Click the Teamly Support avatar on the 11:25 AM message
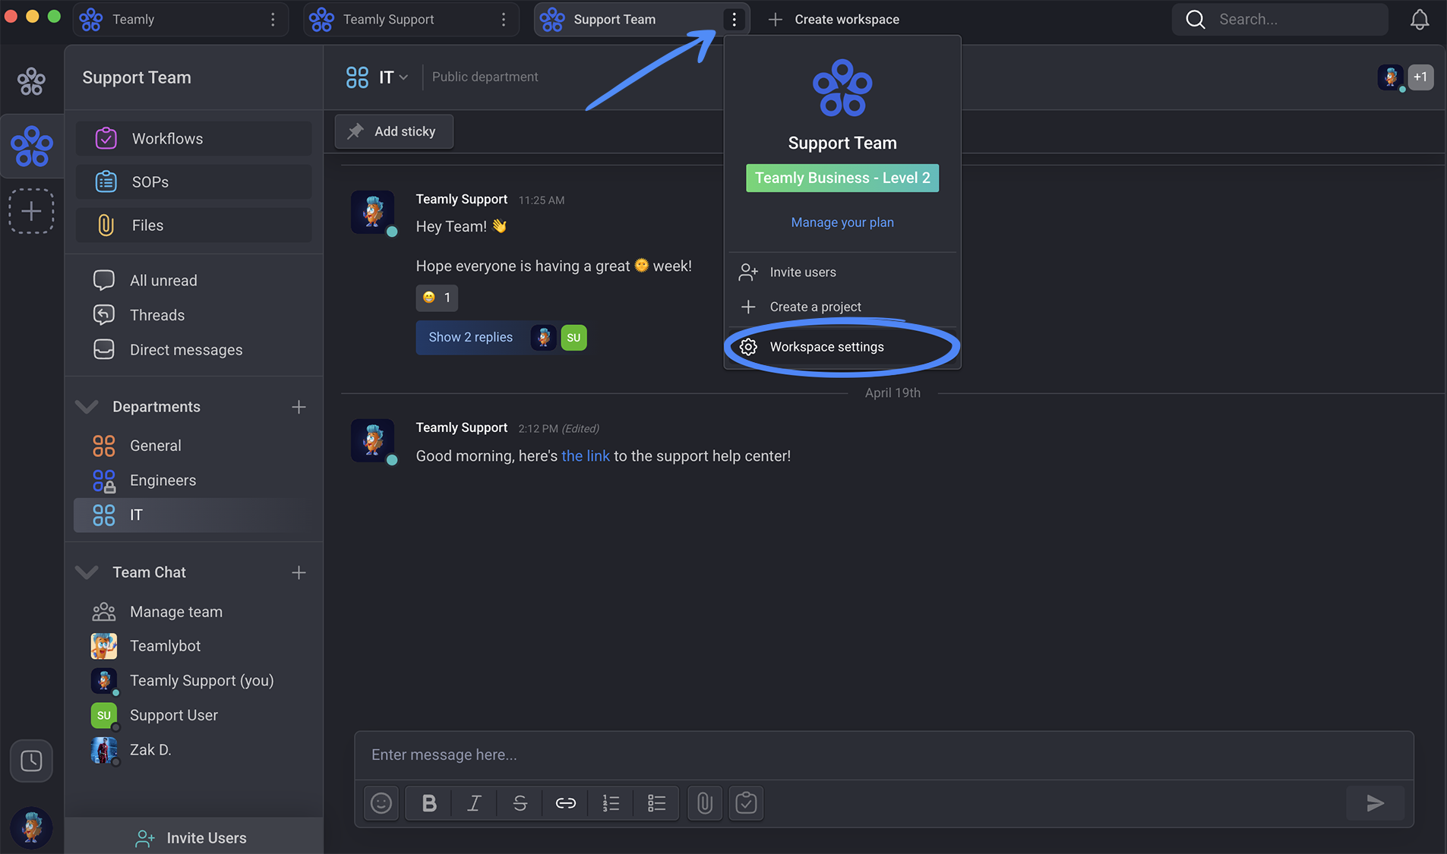The image size is (1447, 854). tap(373, 212)
